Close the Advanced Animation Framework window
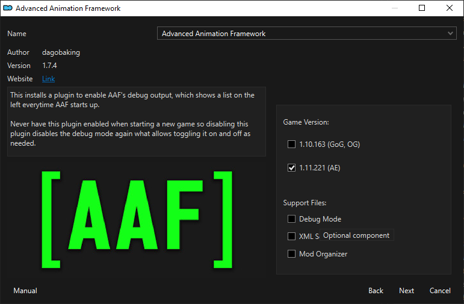The width and height of the screenshot is (464, 304). point(449,8)
